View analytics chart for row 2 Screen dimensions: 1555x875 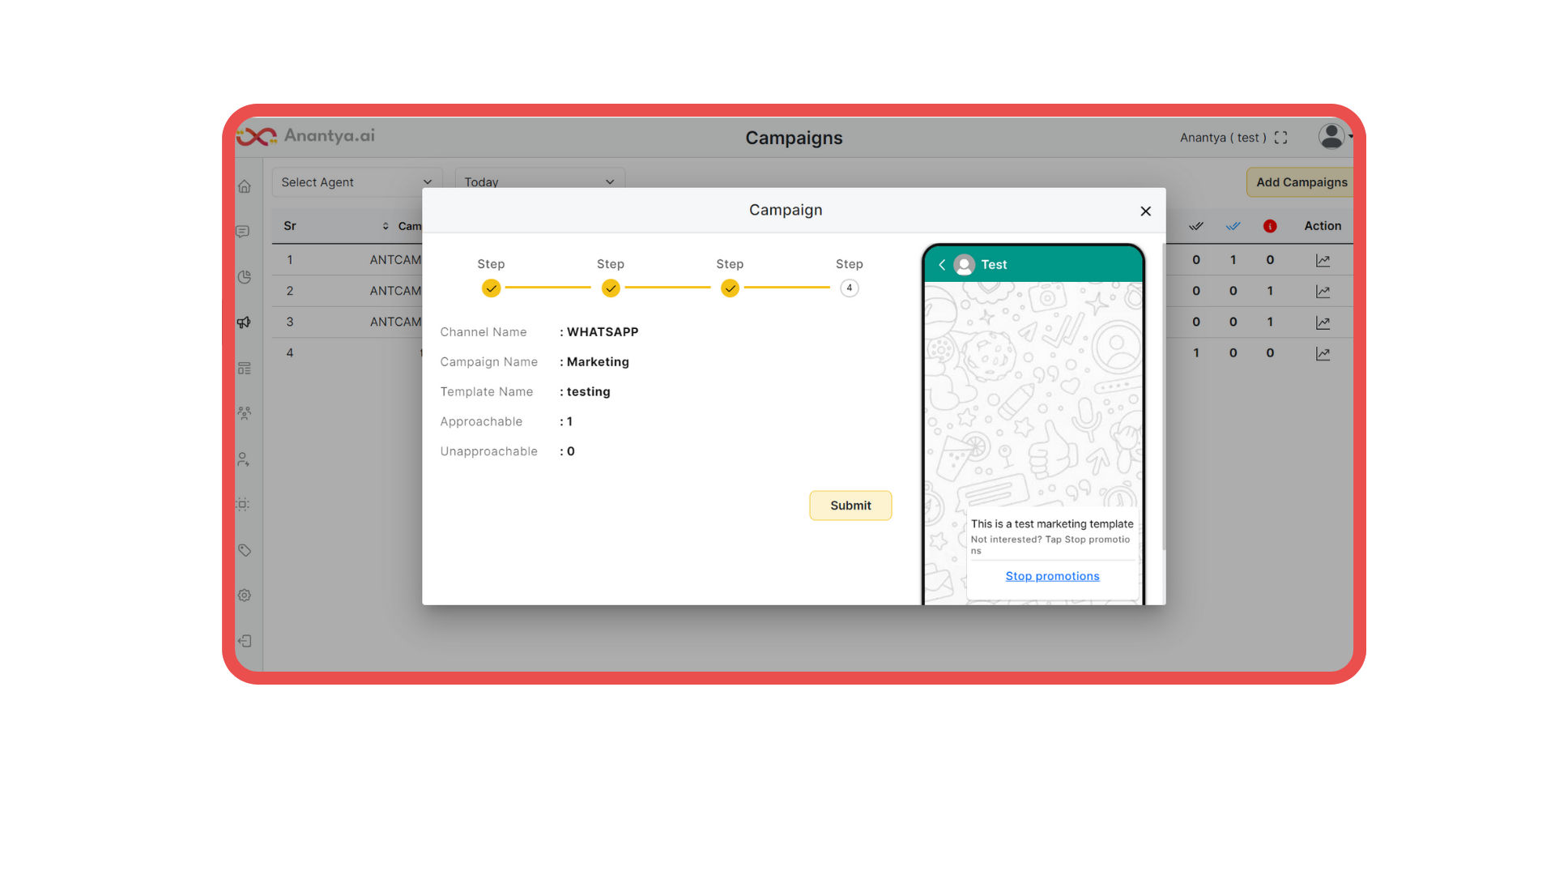(x=1323, y=291)
